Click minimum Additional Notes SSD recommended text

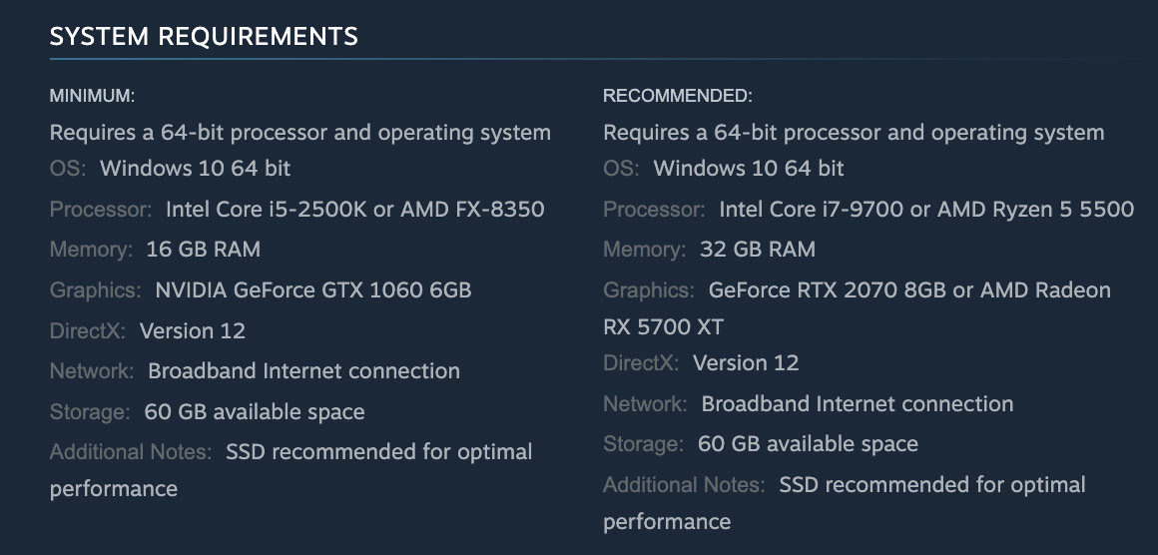[379, 451]
